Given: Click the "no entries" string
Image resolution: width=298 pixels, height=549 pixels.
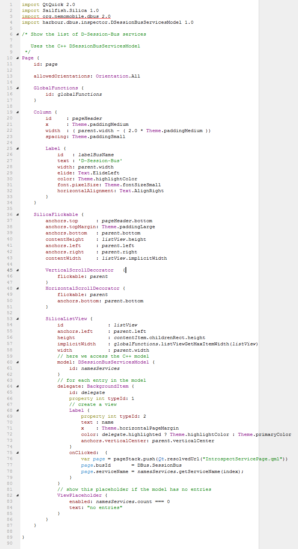Looking at the screenshot, I should 105,507.
